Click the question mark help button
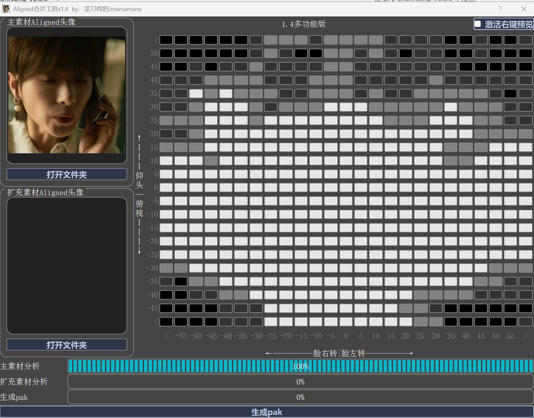 pos(500,9)
